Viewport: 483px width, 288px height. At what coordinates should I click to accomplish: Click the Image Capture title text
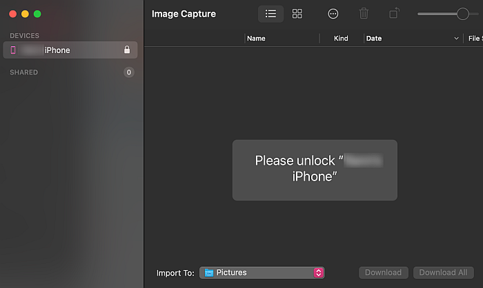coord(184,14)
